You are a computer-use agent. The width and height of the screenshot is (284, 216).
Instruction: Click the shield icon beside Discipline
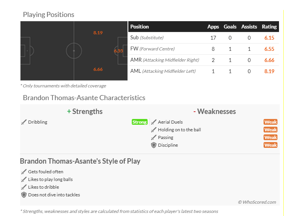154,145
